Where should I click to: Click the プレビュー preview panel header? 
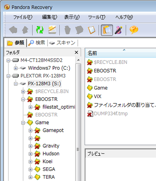click(x=121, y=154)
